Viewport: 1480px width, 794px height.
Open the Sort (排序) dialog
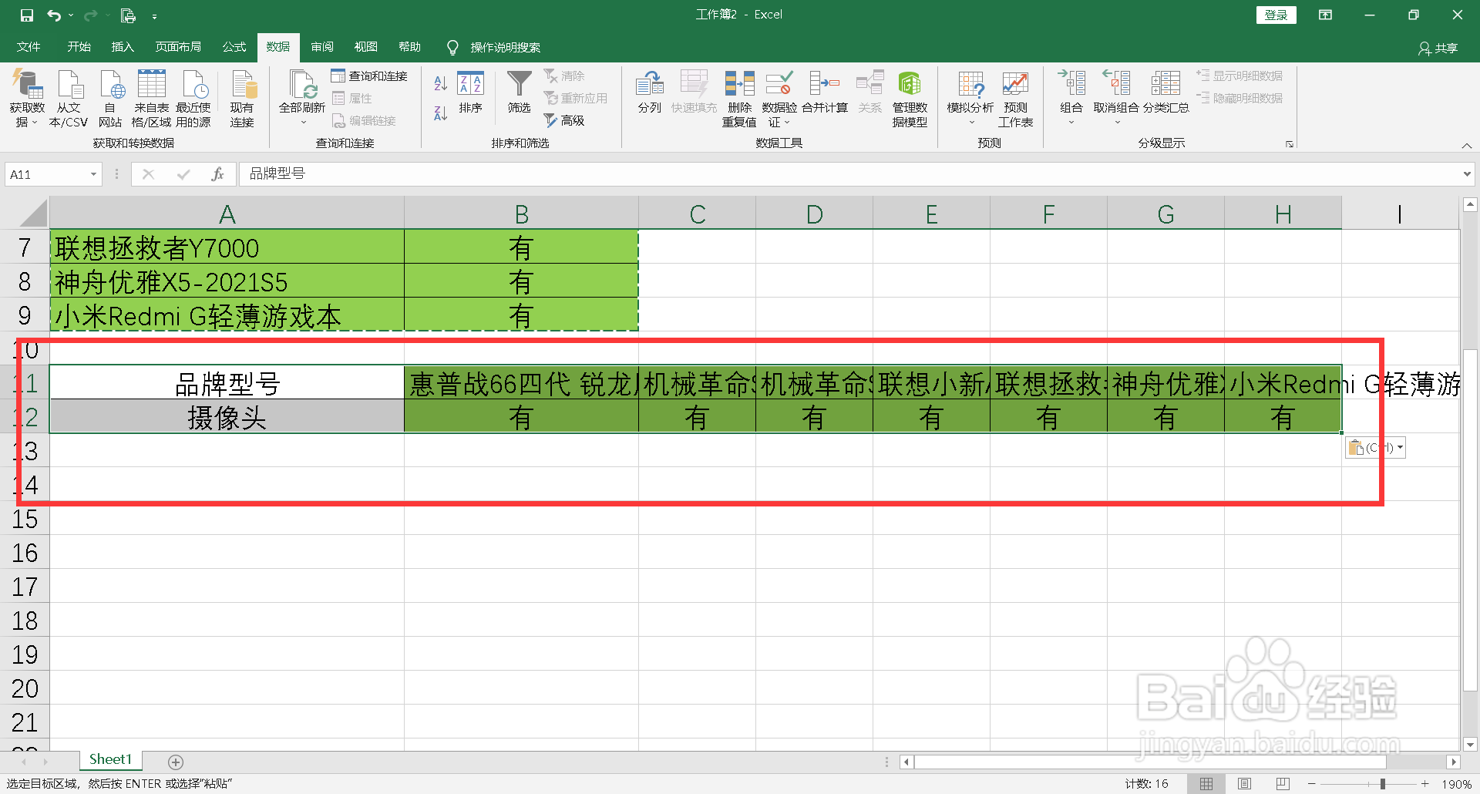pos(470,92)
